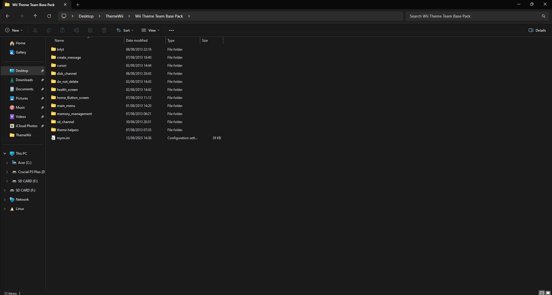The image size is (552, 295).
Task: Open the See more options menu
Action: (171, 30)
